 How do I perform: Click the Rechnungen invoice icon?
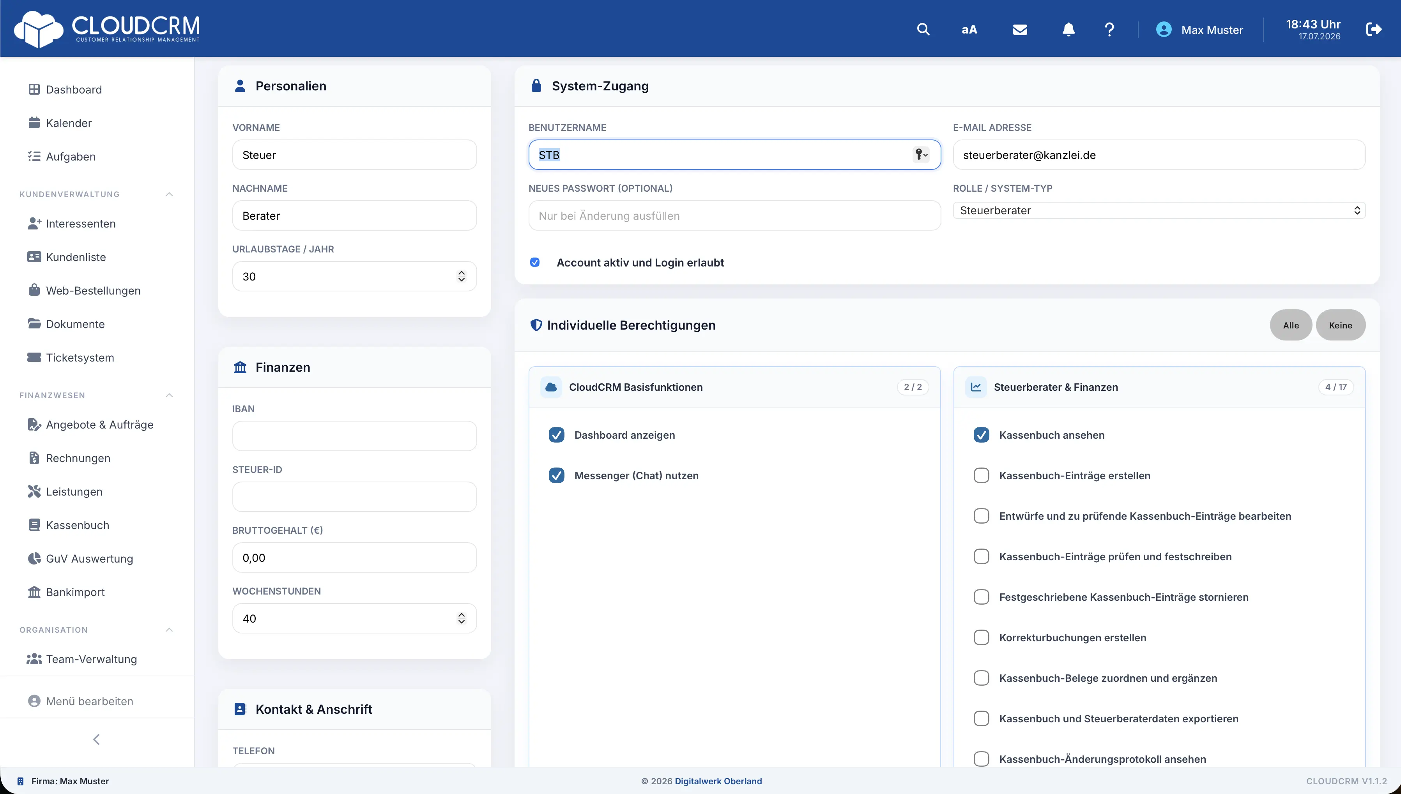click(x=34, y=457)
